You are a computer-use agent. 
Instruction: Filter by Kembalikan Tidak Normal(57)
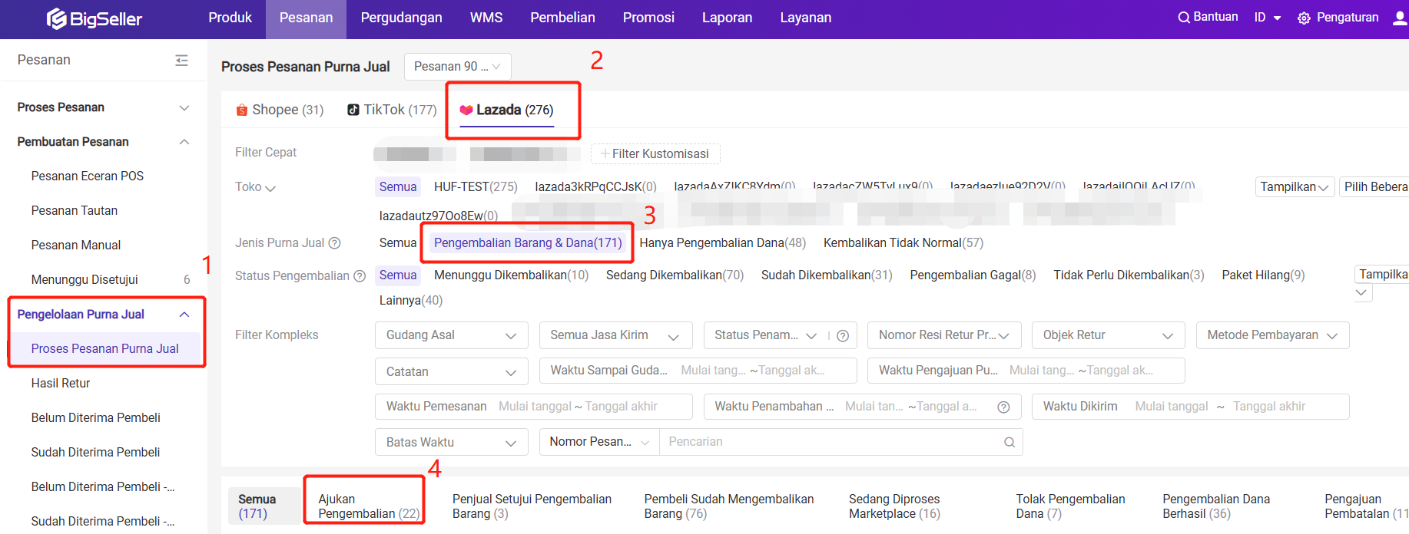(x=903, y=243)
